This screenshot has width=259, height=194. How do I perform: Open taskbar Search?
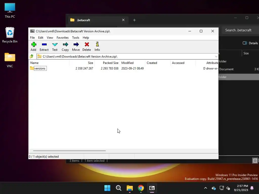point(119,188)
